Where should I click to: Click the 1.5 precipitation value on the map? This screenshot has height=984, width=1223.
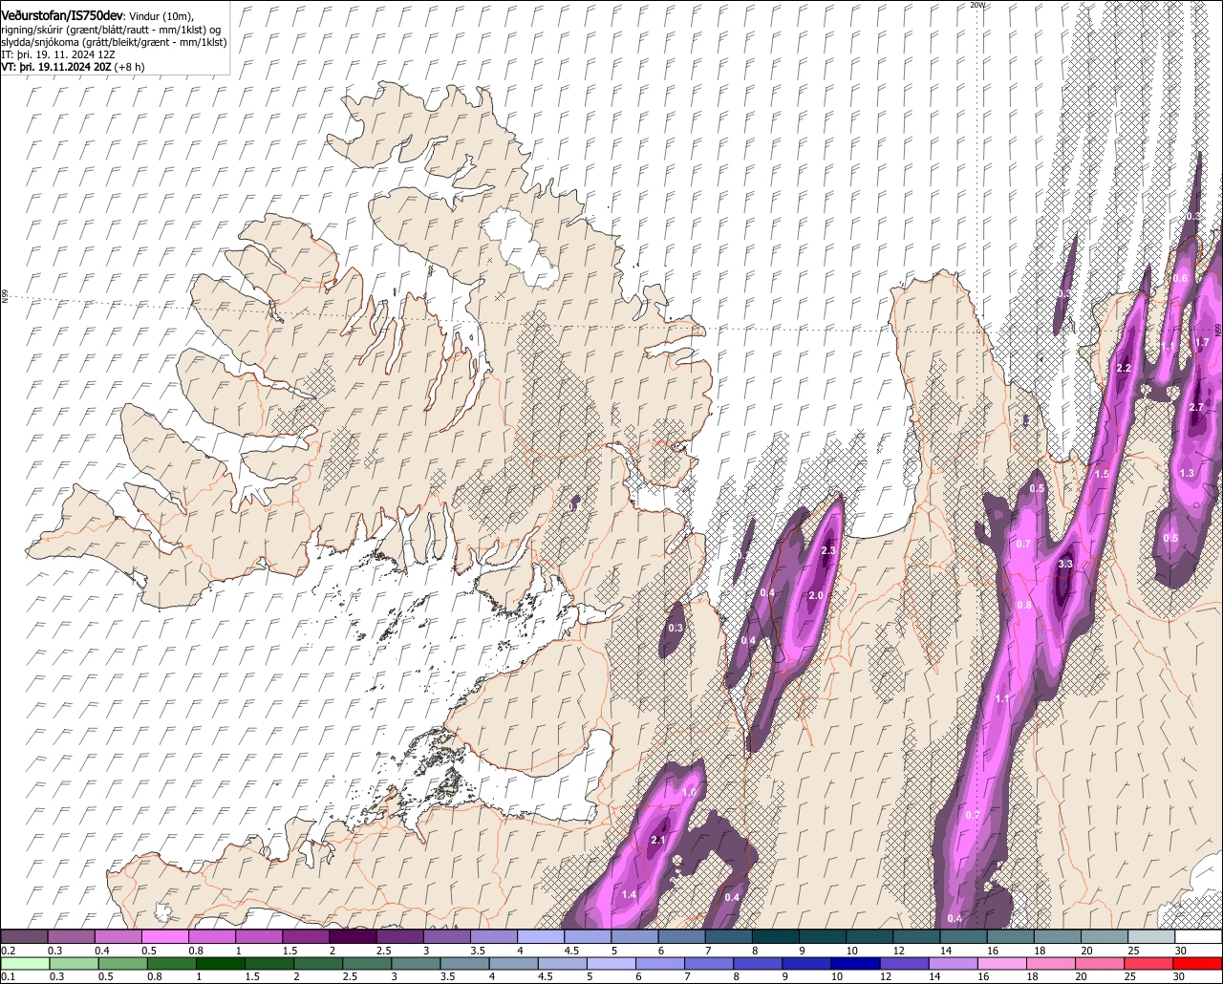point(1101,475)
